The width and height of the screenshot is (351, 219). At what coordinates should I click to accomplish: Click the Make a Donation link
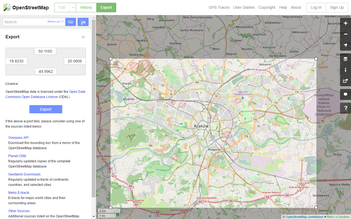[338, 217]
